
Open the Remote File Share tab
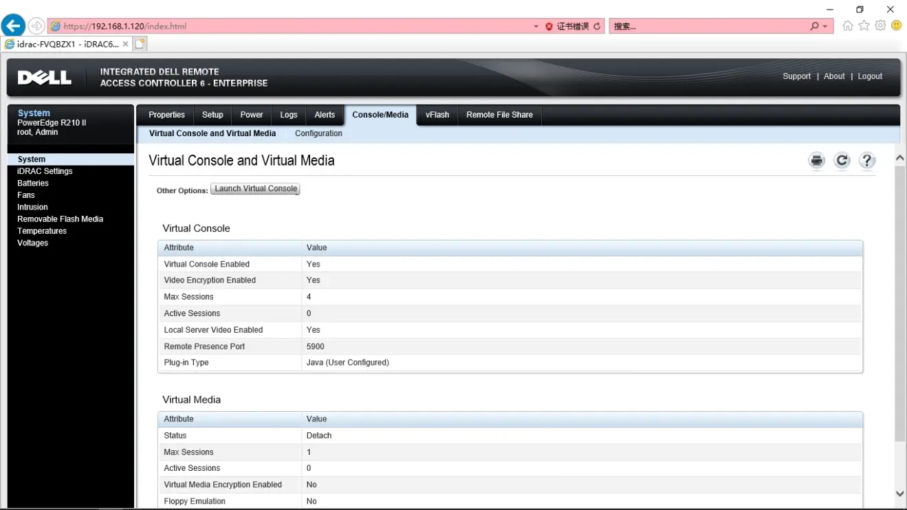tap(499, 115)
